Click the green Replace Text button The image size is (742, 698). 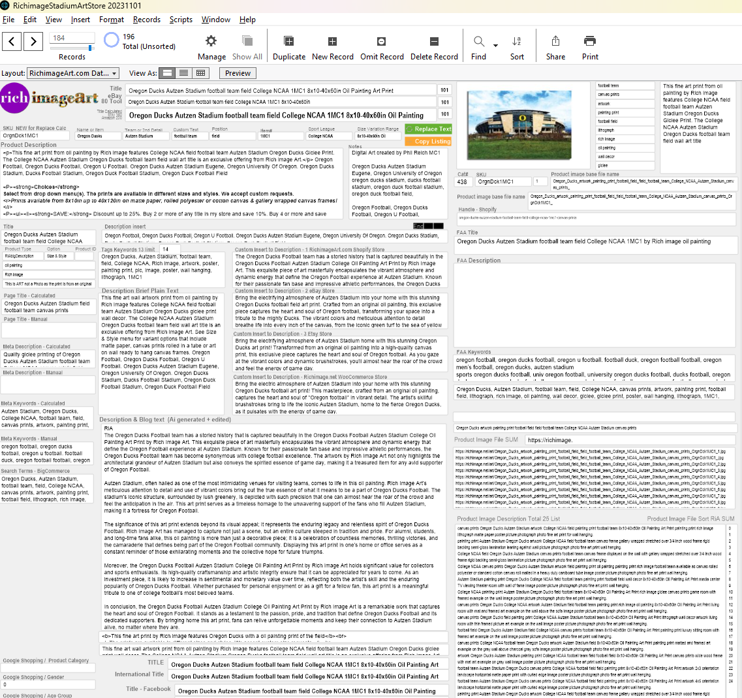click(x=428, y=129)
